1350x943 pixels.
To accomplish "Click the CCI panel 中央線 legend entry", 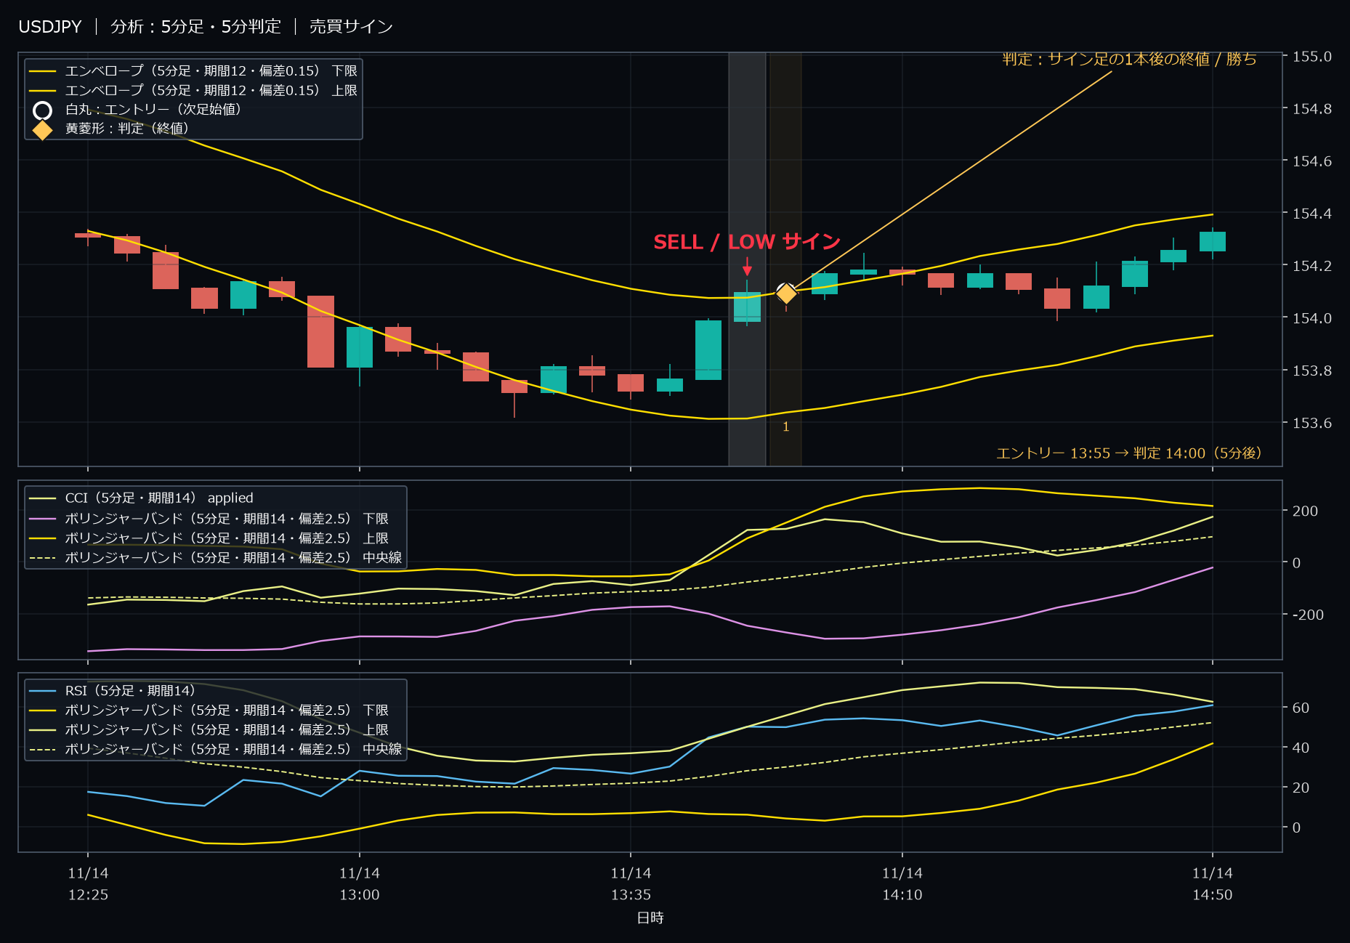I will tap(216, 558).
